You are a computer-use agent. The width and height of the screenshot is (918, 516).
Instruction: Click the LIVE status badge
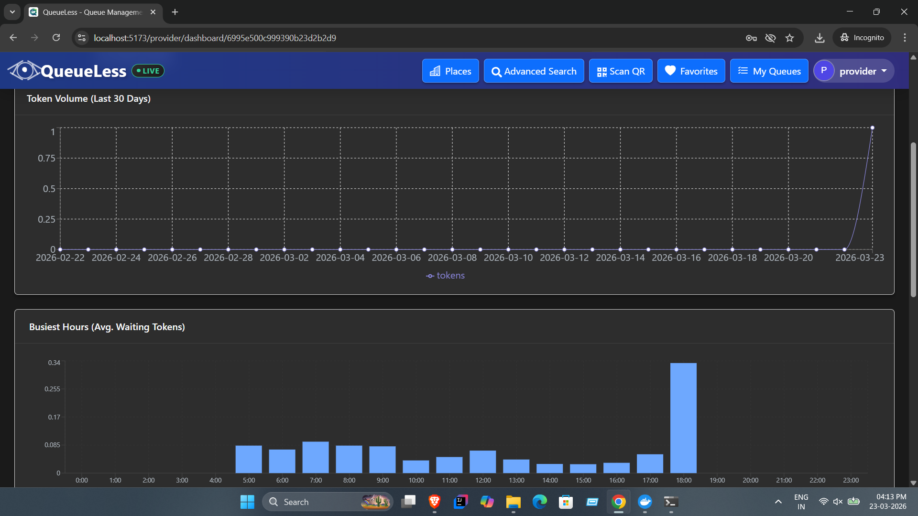click(x=148, y=71)
